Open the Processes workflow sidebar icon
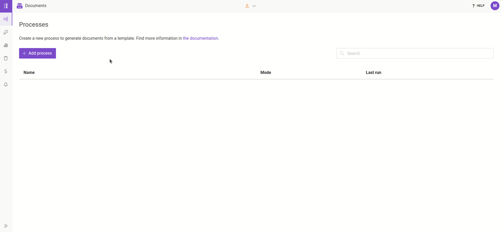 (6, 19)
